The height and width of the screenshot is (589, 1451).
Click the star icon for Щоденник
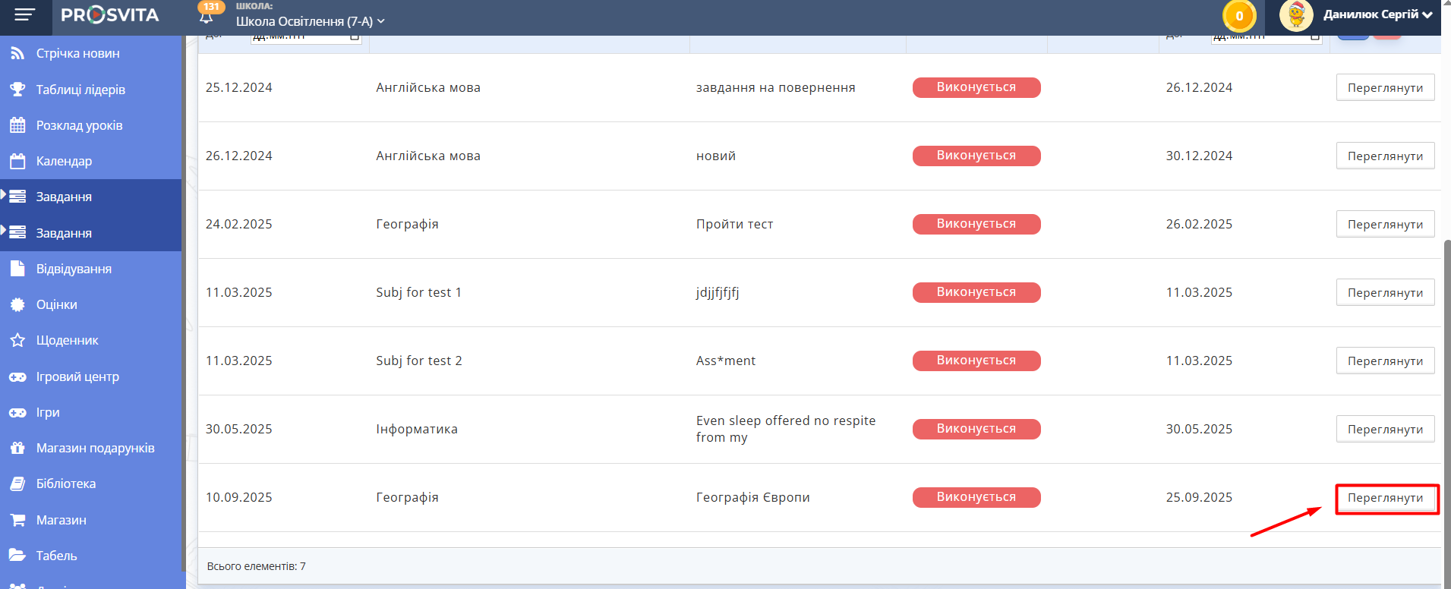(17, 340)
